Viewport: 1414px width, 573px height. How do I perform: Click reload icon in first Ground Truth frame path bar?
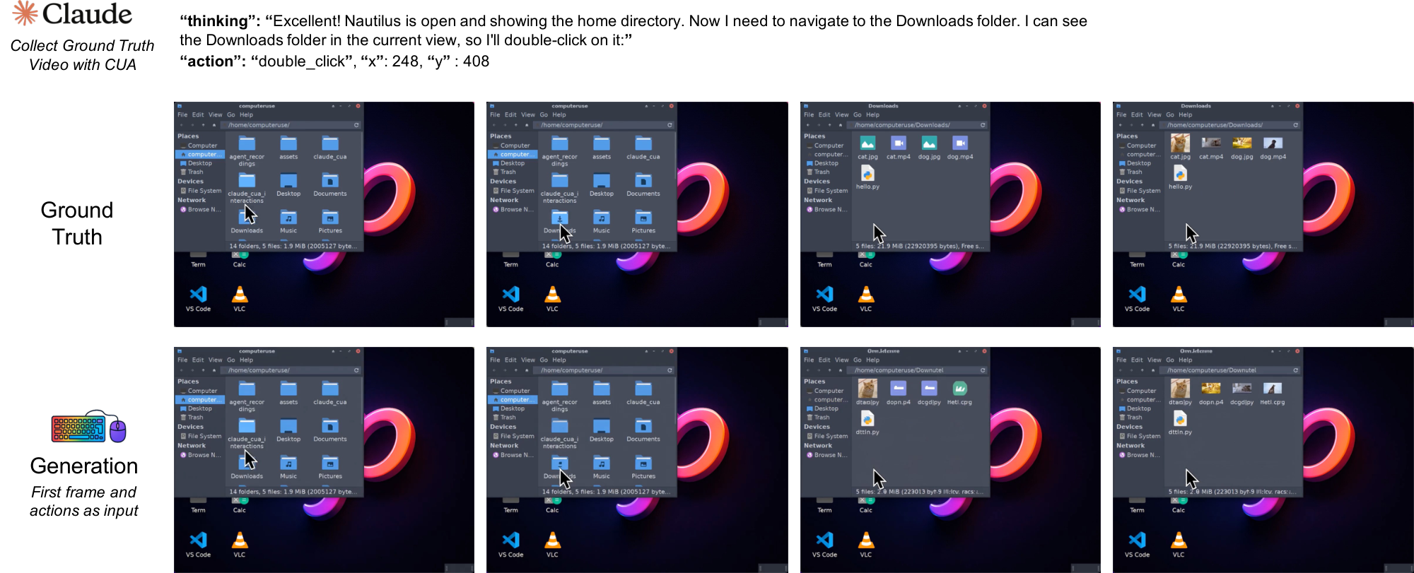[x=356, y=125]
